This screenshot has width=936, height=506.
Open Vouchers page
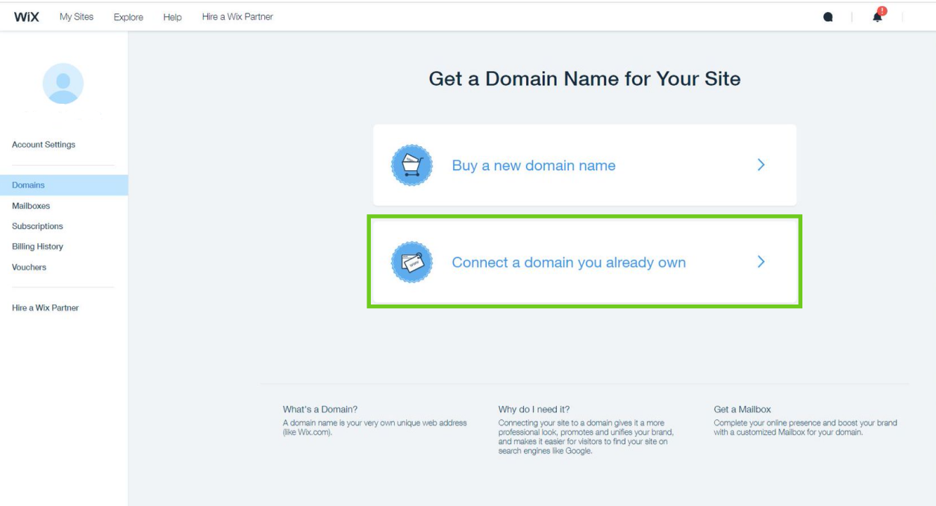pyautogui.click(x=29, y=267)
